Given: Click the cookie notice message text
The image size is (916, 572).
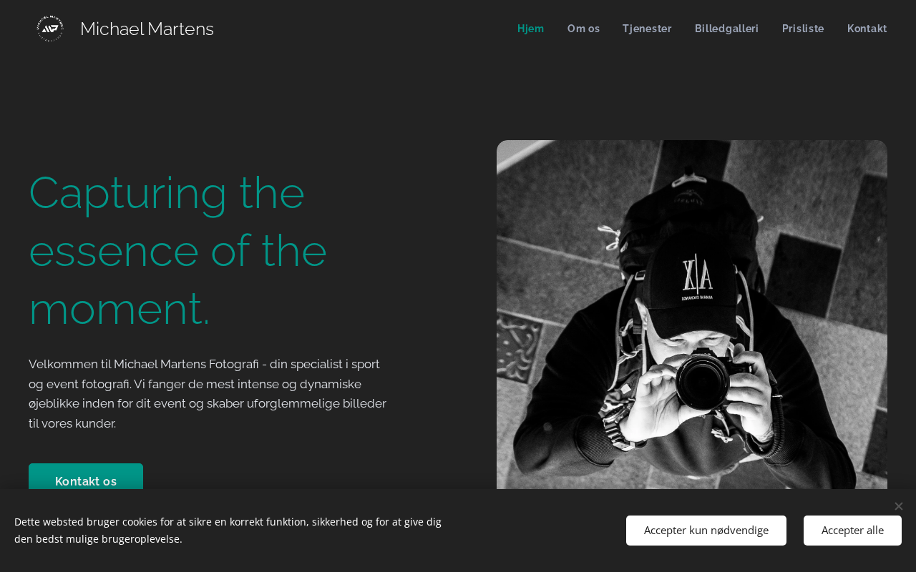Looking at the screenshot, I should (228, 531).
